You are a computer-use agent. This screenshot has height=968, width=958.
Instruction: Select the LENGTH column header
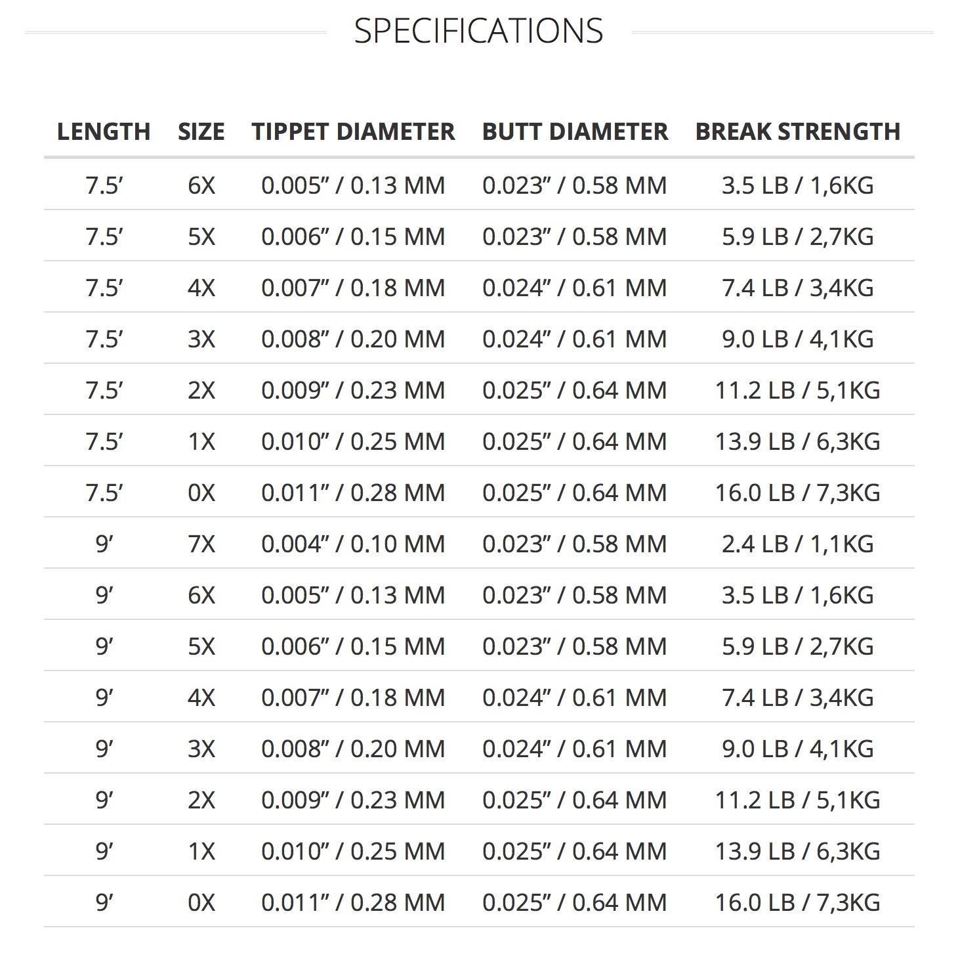(x=104, y=131)
